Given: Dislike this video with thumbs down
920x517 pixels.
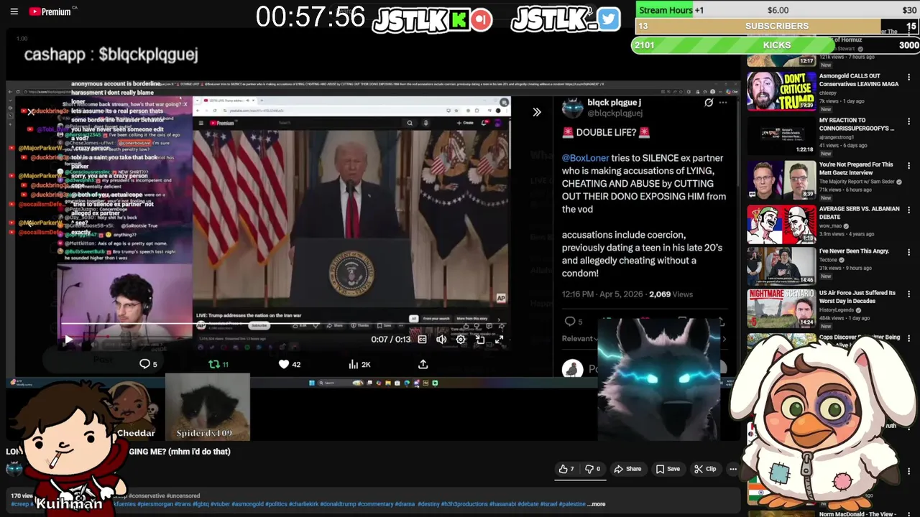Looking at the screenshot, I should [593, 469].
